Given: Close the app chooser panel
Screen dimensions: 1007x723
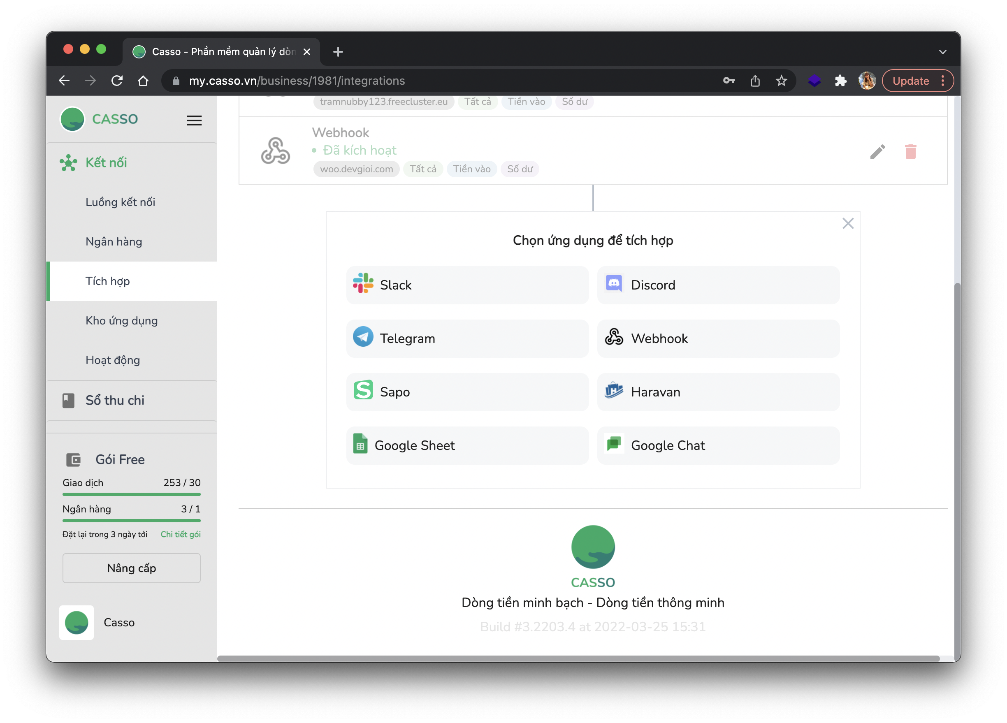Looking at the screenshot, I should coord(848,223).
